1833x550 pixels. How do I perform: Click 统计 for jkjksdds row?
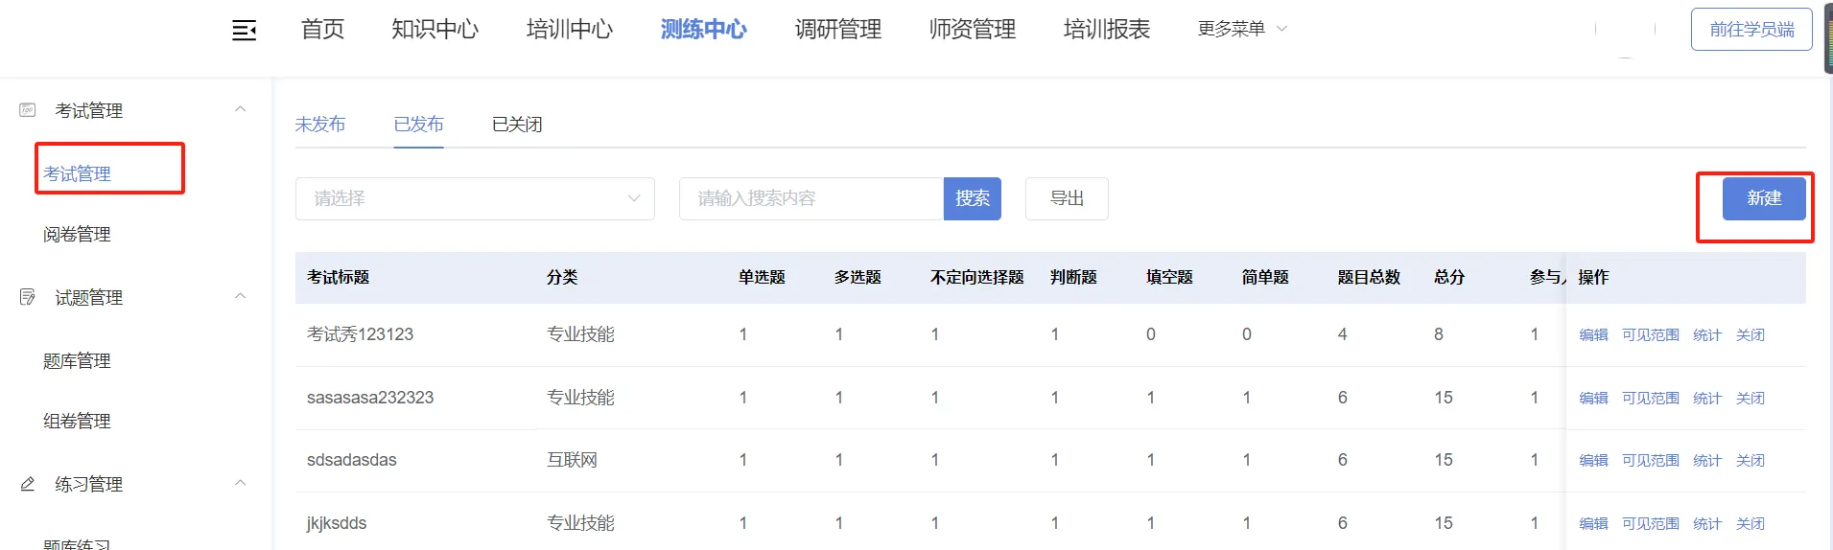[1707, 524]
